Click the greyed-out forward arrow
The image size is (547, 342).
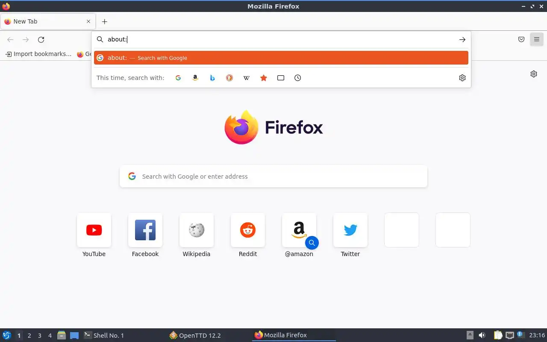pyautogui.click(x=26, y=40)
